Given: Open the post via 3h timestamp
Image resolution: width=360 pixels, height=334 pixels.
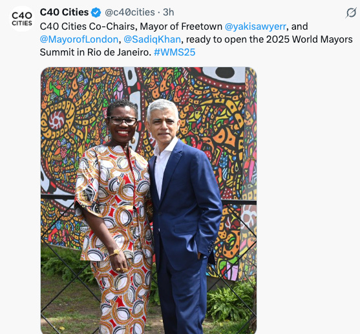Looking at the screenshot, I should (169, 12).
